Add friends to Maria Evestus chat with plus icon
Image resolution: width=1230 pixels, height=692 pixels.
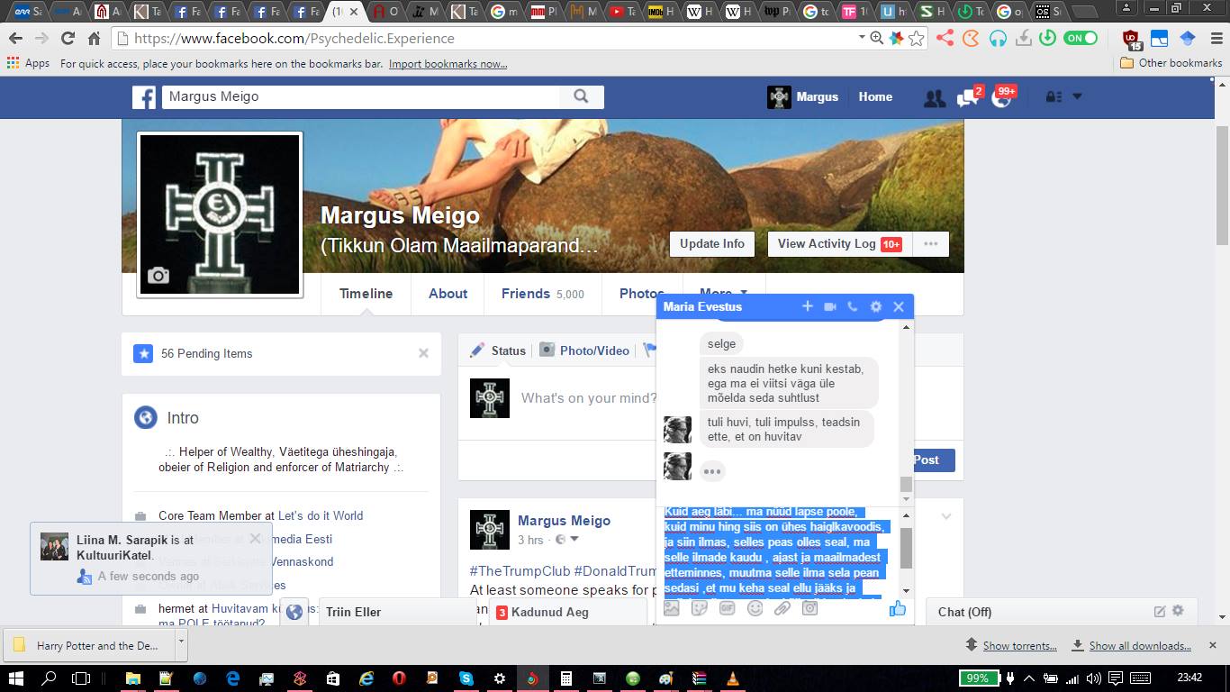pyautogui.click(x=808, y=306)
